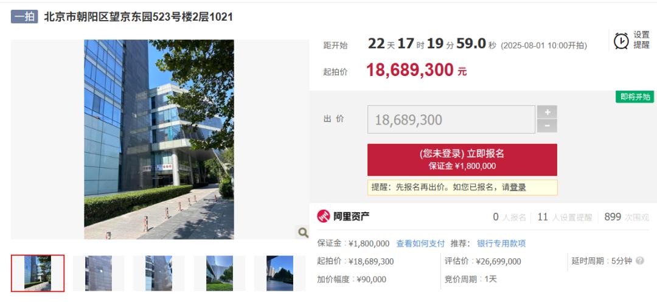The height and width of the screenshot is (304, 657).
Task: Click the bid amount input field
Action: (x=451, y=119)
